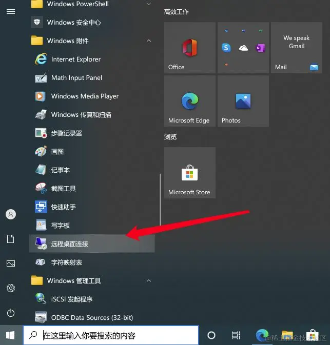
Task: Open the hamburger menu at top left
Action: pyautogui.click(x=11, y=11)
